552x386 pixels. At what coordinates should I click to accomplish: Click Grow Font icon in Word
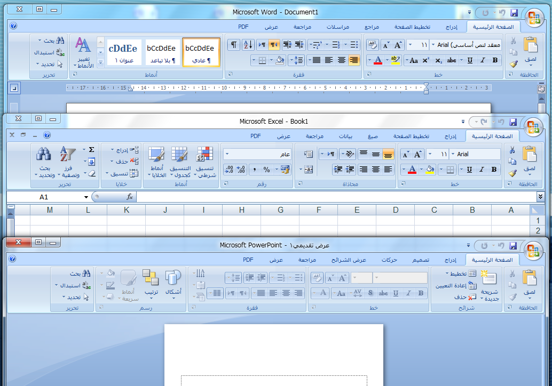[398, 45]
